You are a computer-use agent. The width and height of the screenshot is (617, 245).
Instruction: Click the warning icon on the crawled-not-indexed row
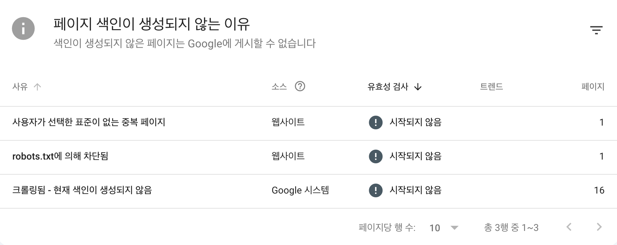[x=376, y=190]
